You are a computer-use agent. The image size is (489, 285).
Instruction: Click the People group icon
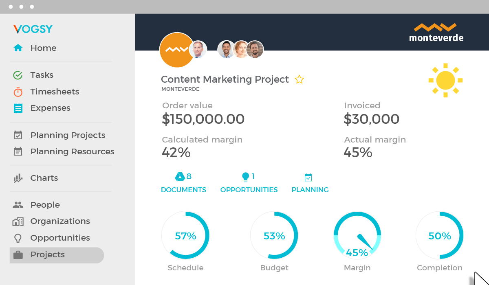click(18, 205)
